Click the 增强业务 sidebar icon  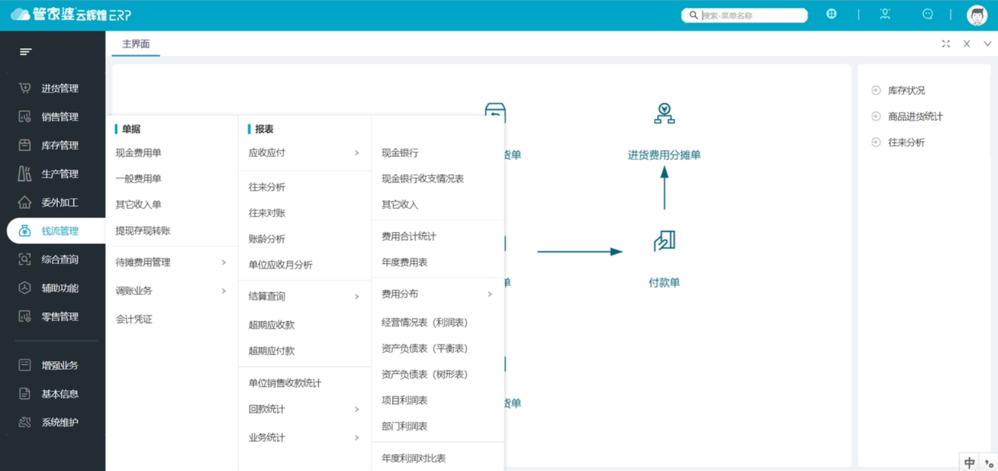pos(24,365)
